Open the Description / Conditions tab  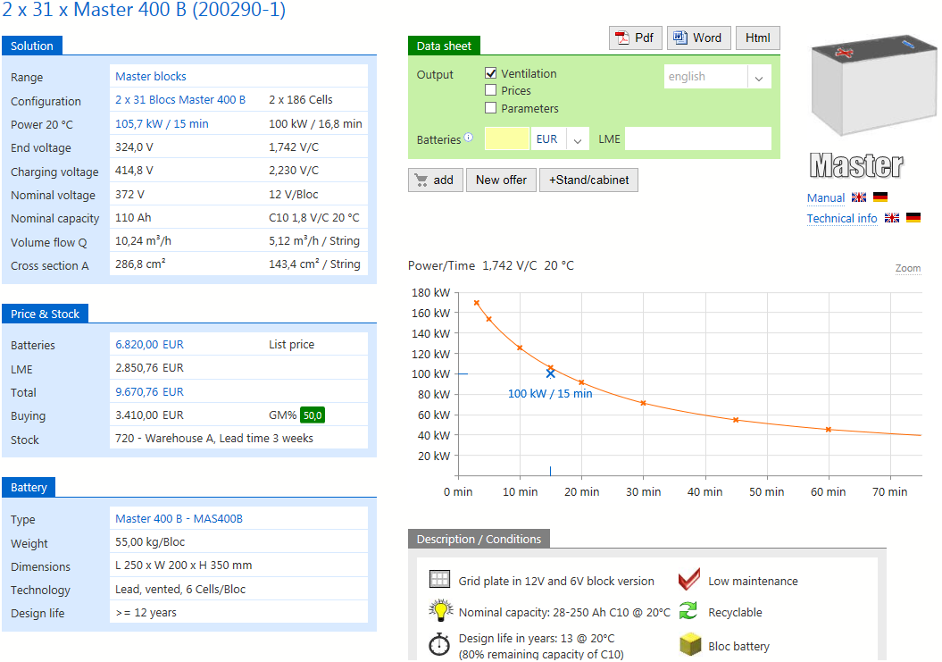point(479,539)
